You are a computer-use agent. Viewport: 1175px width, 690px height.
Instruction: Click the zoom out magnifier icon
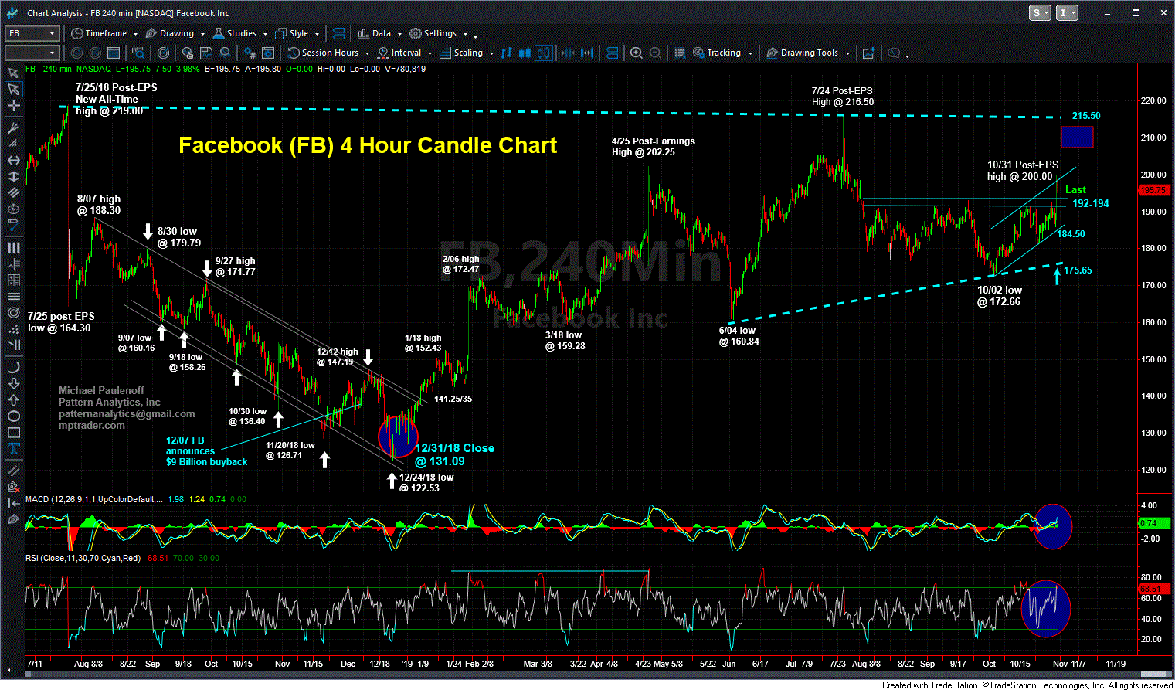654,53
